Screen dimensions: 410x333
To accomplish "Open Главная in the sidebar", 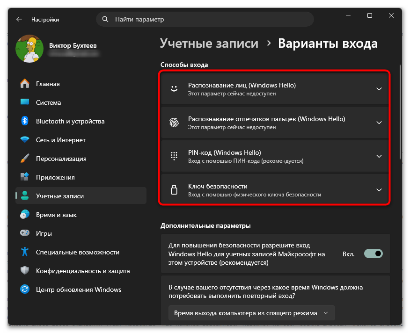I will (81, 84).
